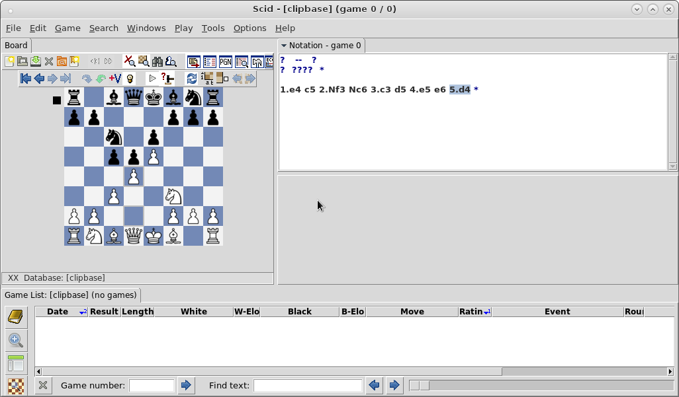Open the PGN window icon
The height and width of the screenshot is (397, 679).
coord(226,62)
